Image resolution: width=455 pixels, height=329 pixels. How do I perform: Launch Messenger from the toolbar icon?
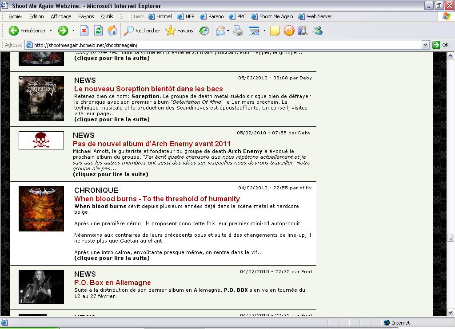(318, 31)
